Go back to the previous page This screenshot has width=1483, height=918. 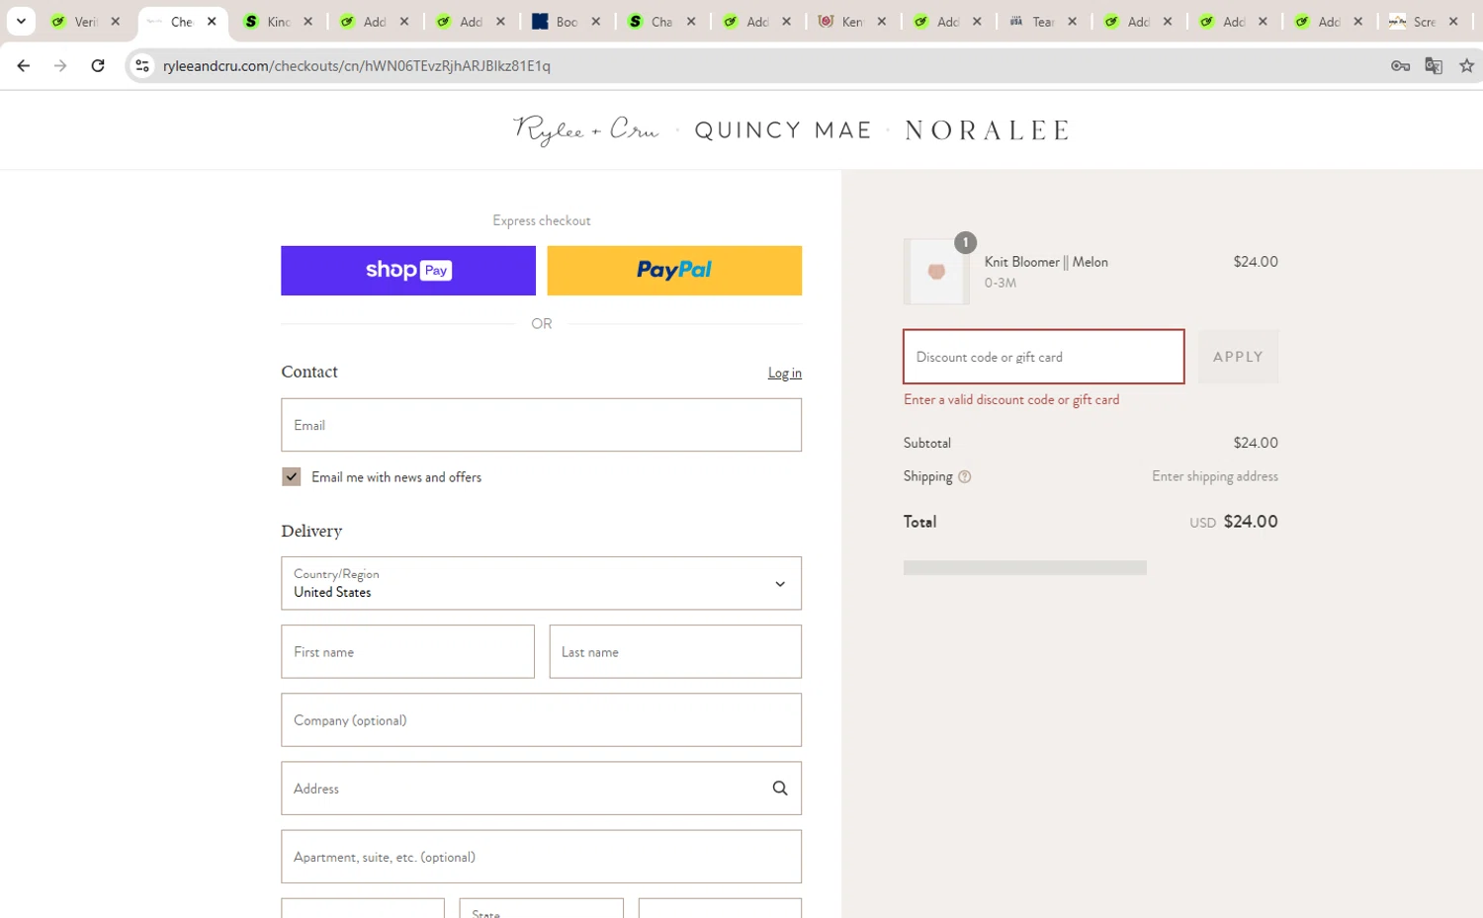24,65
